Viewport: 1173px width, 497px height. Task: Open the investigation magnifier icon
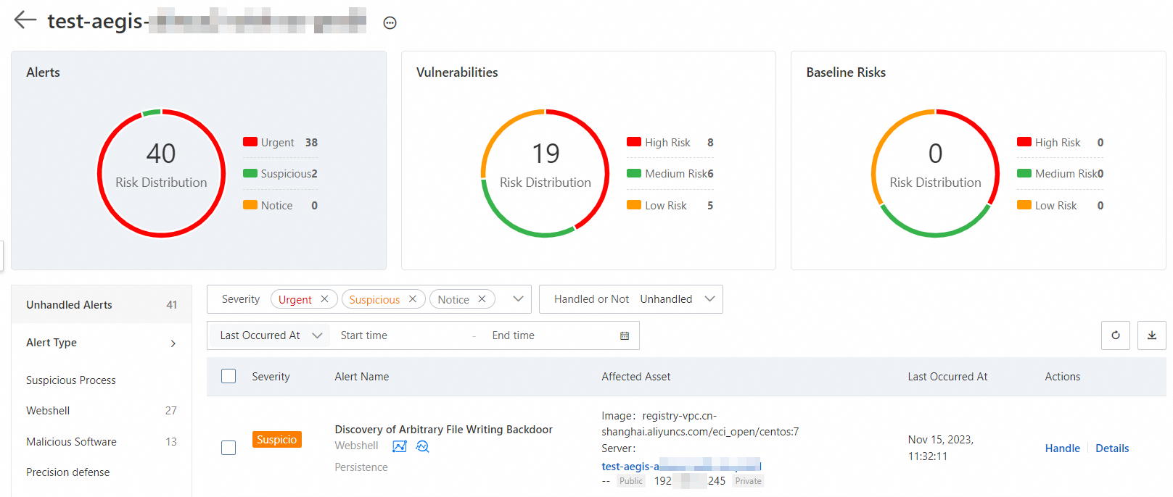422,446
